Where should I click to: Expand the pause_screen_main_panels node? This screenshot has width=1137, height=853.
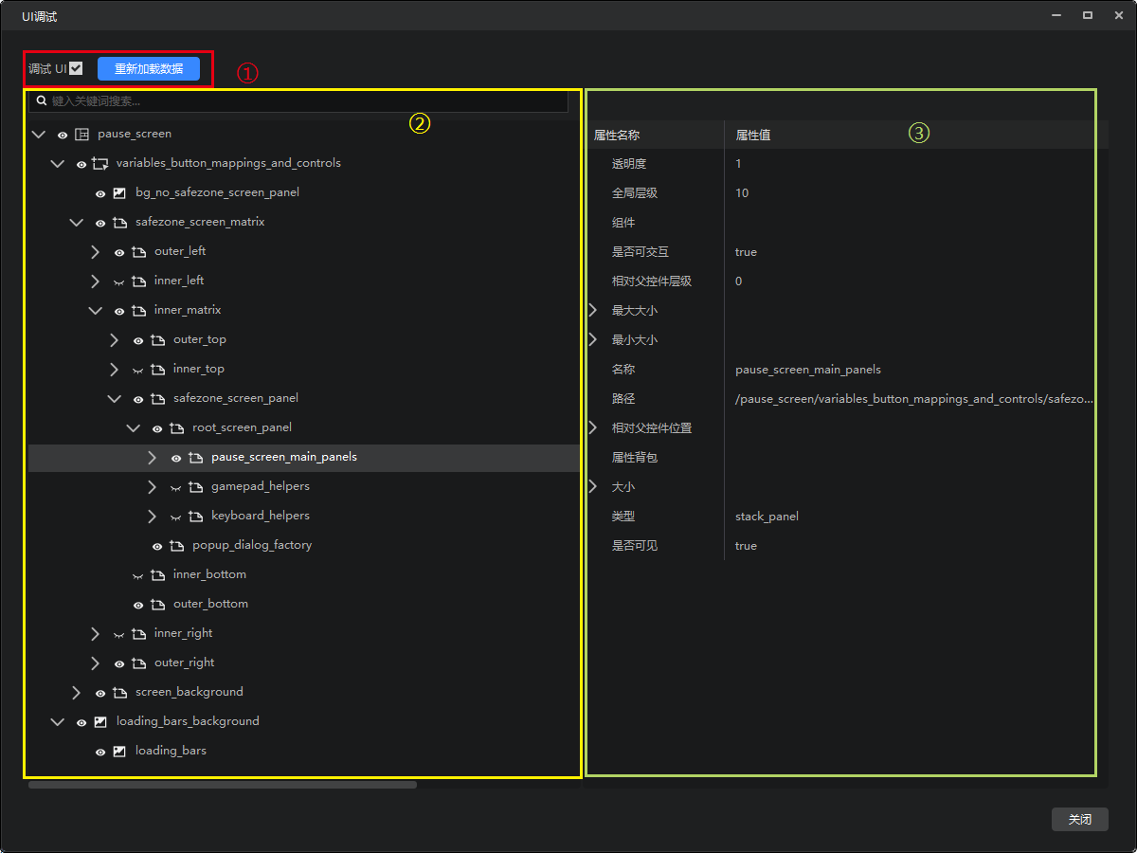(152, 458)
